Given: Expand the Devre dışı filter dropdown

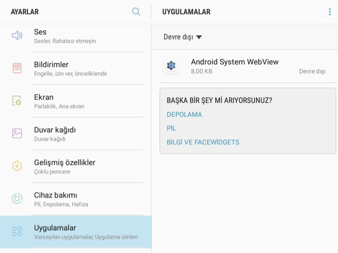Looking at the screenshot, I should pos(182,37).
